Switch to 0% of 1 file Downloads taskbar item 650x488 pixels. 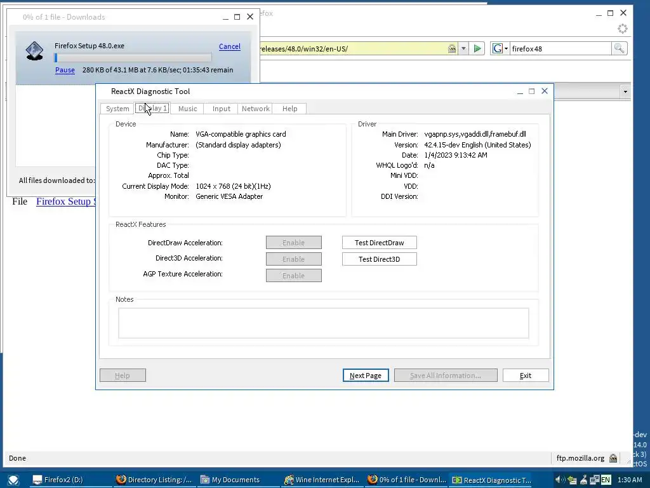406,480
